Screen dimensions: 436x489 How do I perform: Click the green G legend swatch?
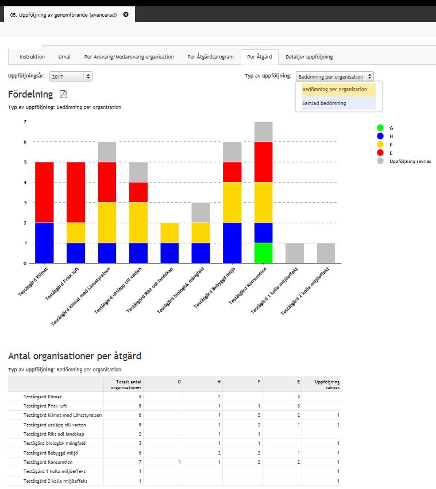coord(380,127)
